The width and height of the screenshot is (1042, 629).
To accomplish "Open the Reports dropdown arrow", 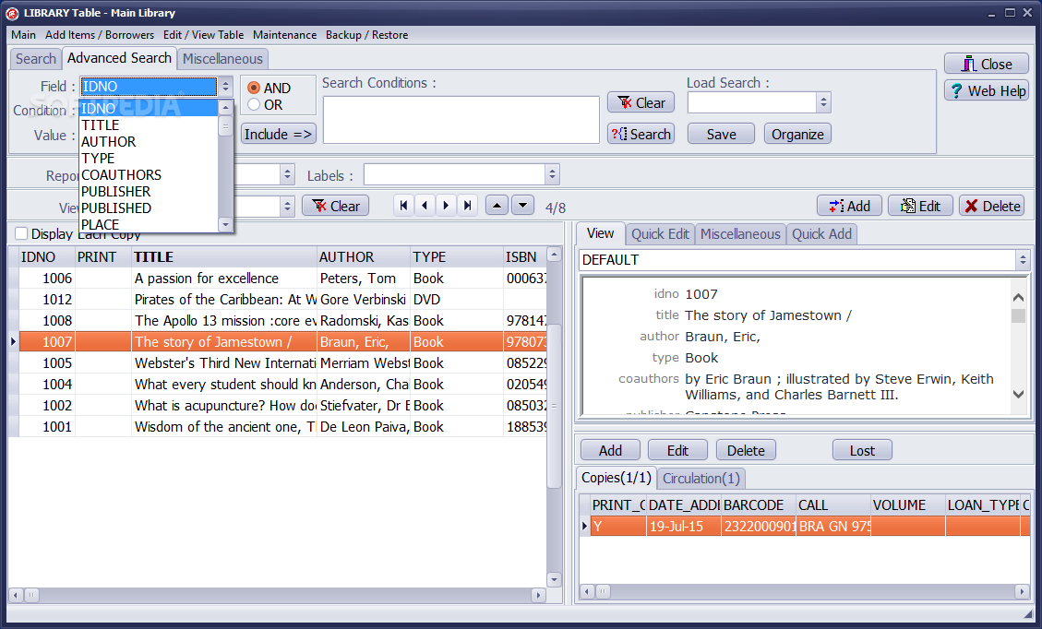I will tap(288, 174).
